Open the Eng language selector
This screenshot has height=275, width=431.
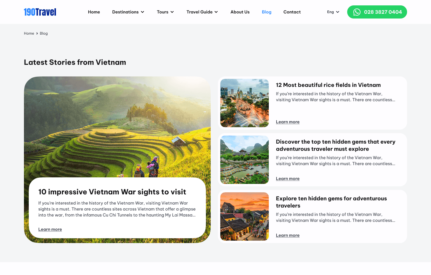(x=333, y=12)
